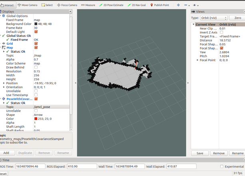This screenshot has height=176, width=245.
Task: Choose the Measure tool
Action: coord(88,5)
